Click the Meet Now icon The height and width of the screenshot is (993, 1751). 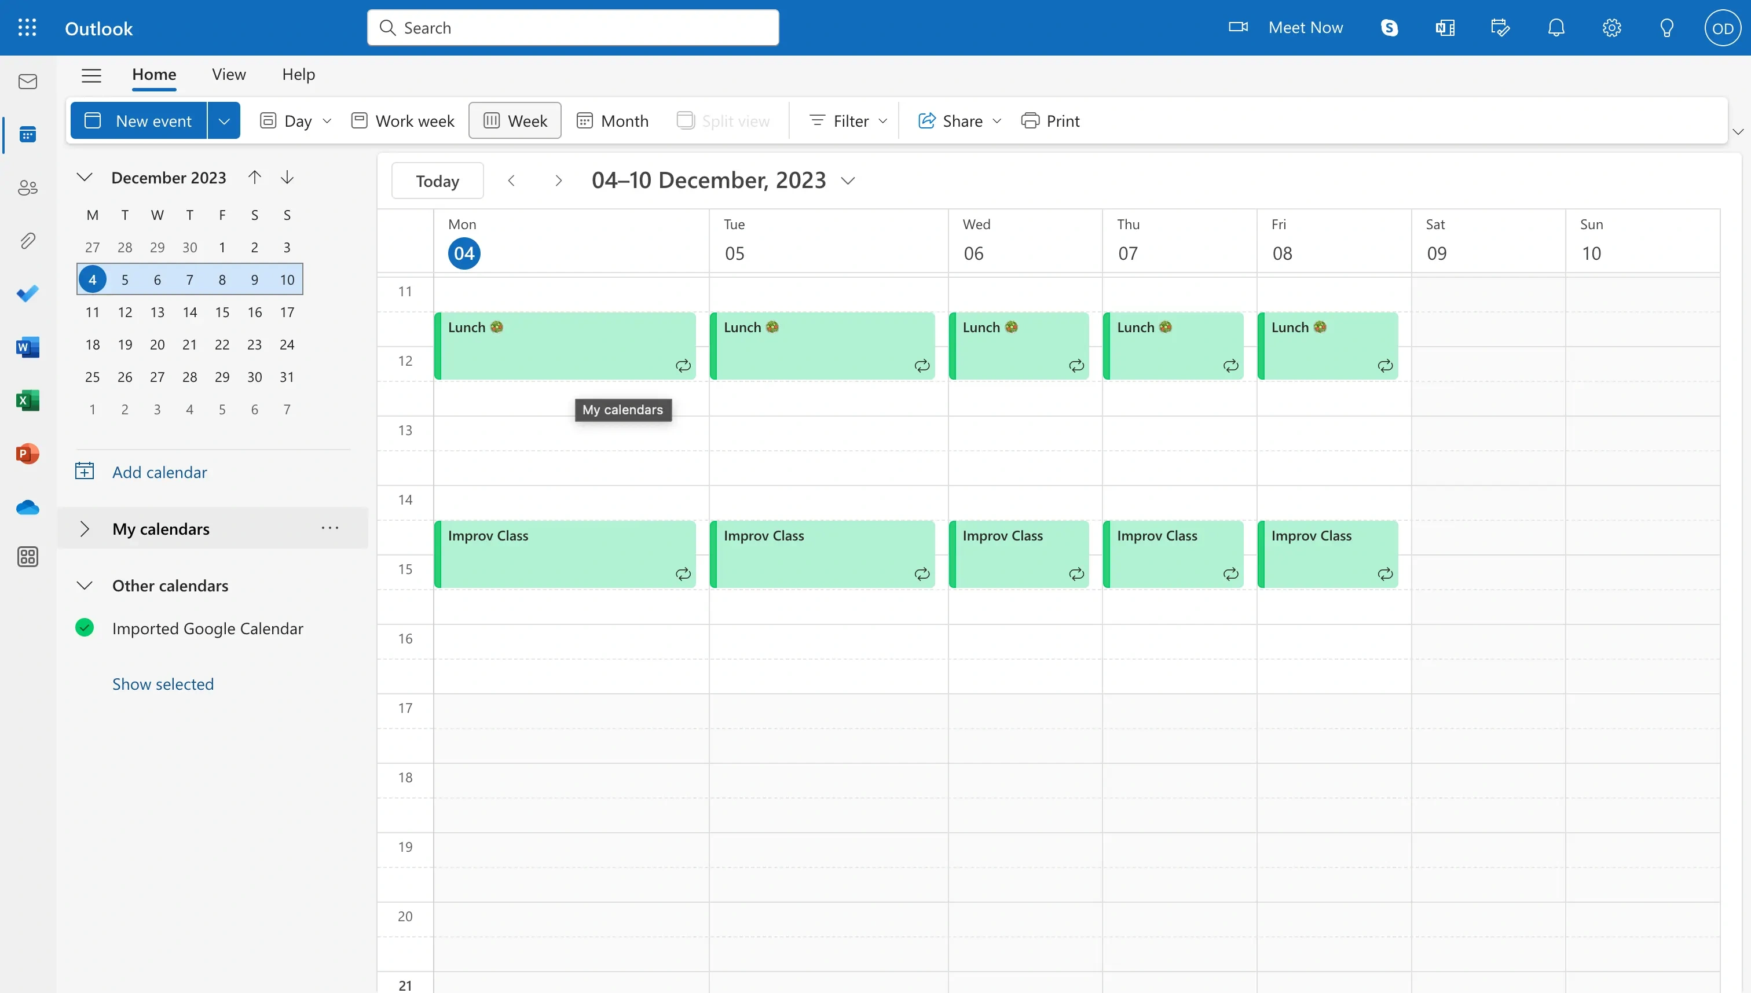click(1237, 27)
